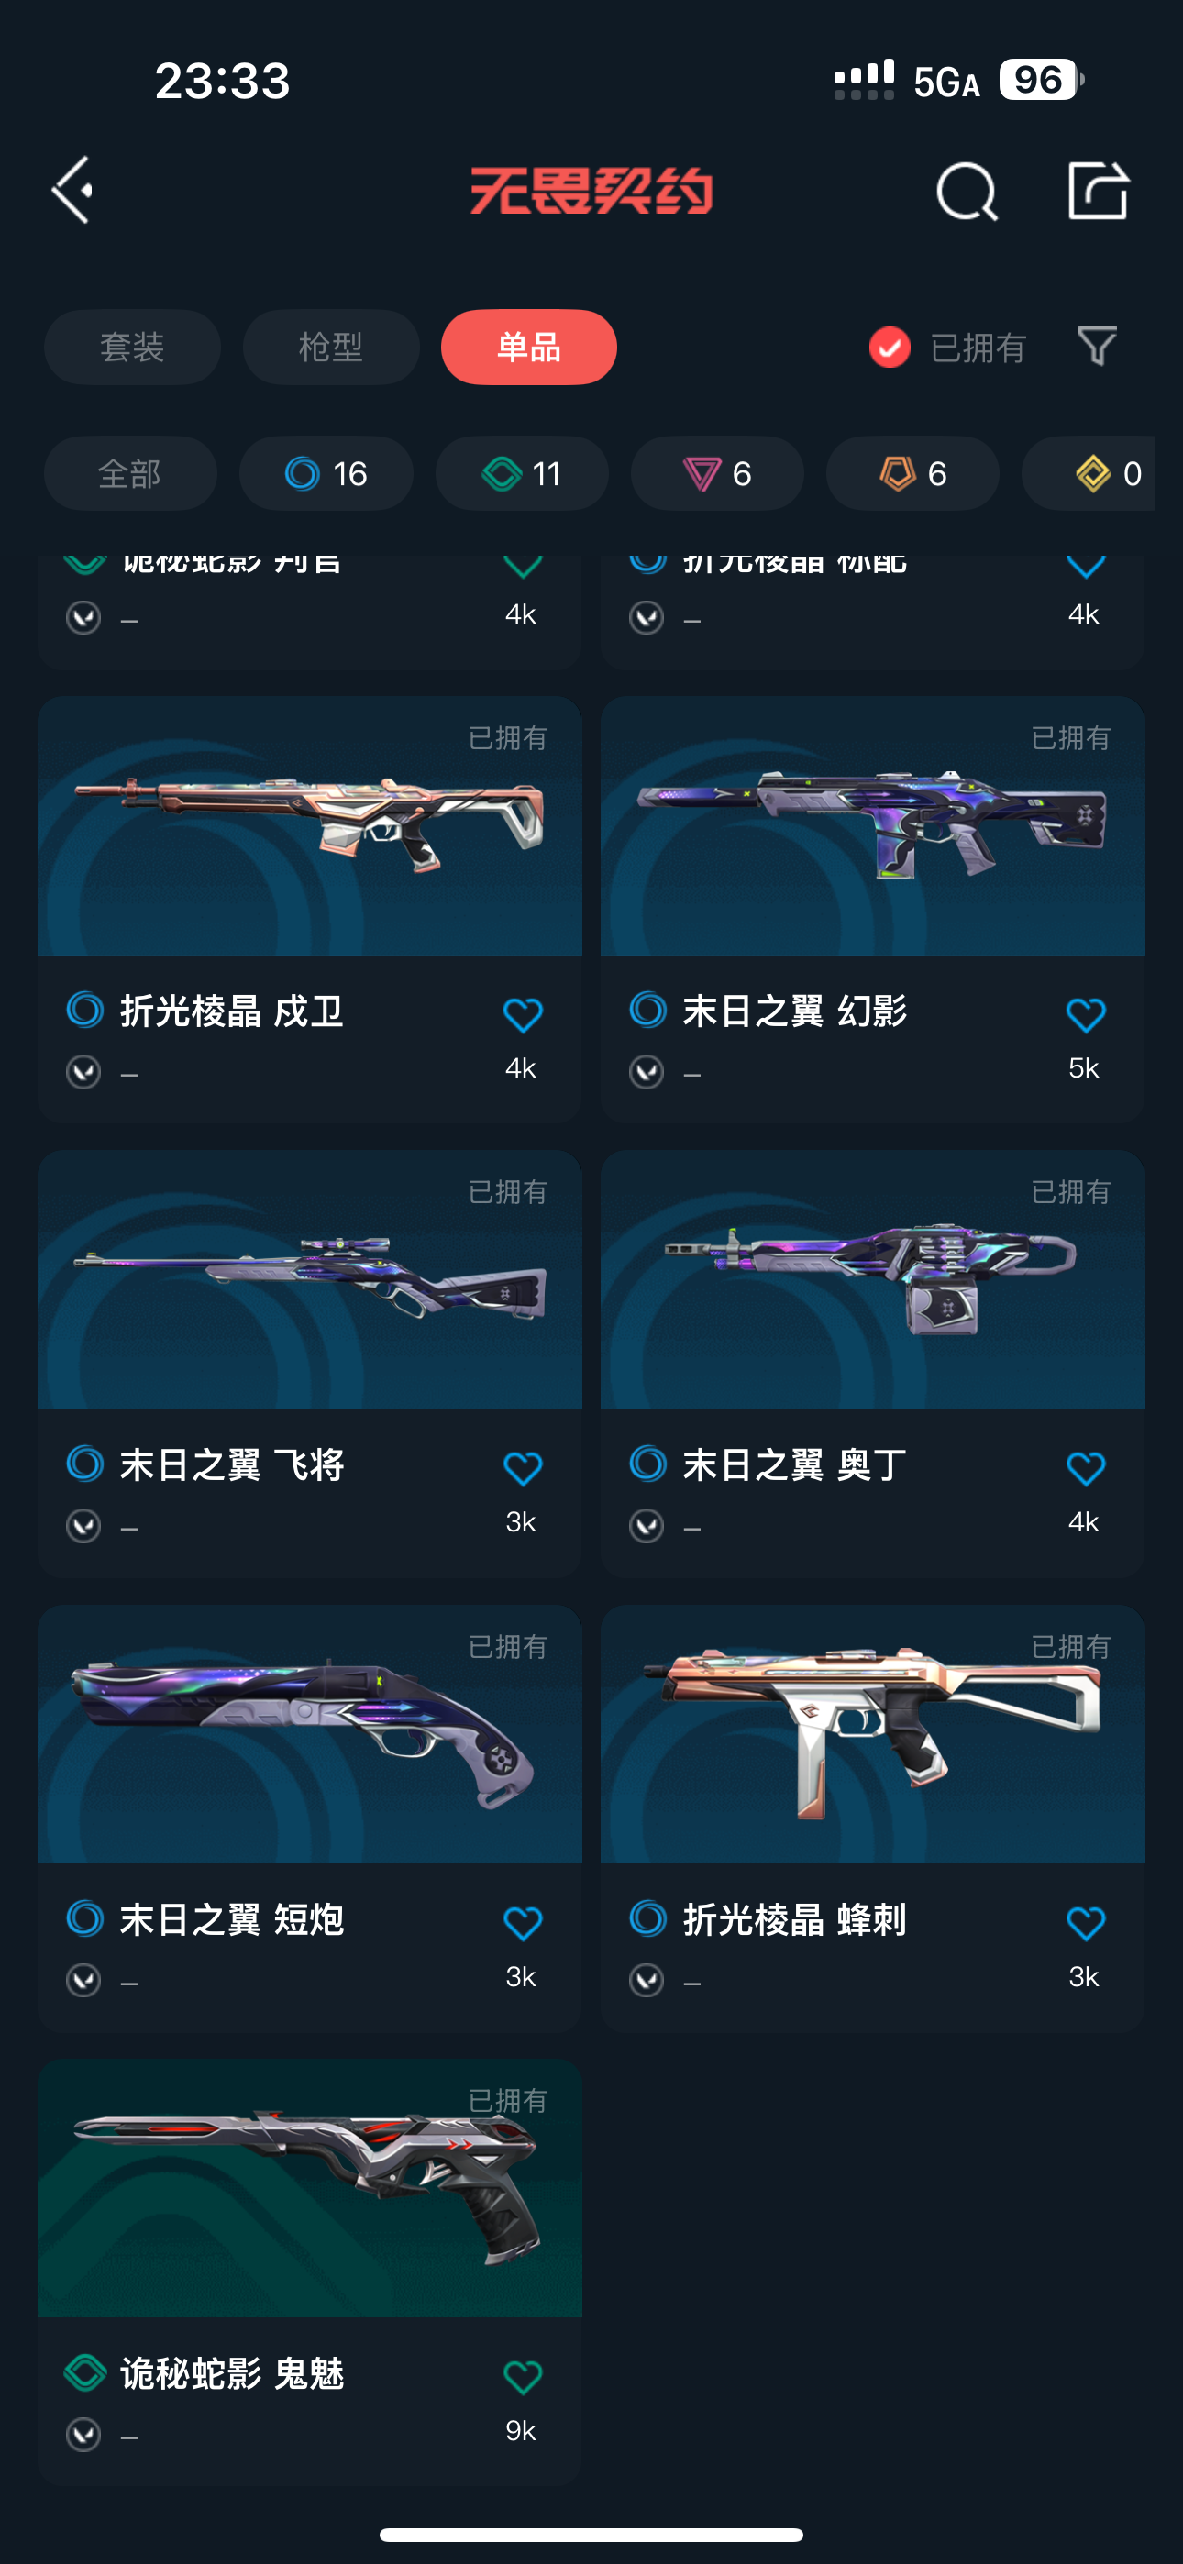Favorite 末日之翼 幻影 with heart icon

pyautogui.click(x=1086, y=1014)
